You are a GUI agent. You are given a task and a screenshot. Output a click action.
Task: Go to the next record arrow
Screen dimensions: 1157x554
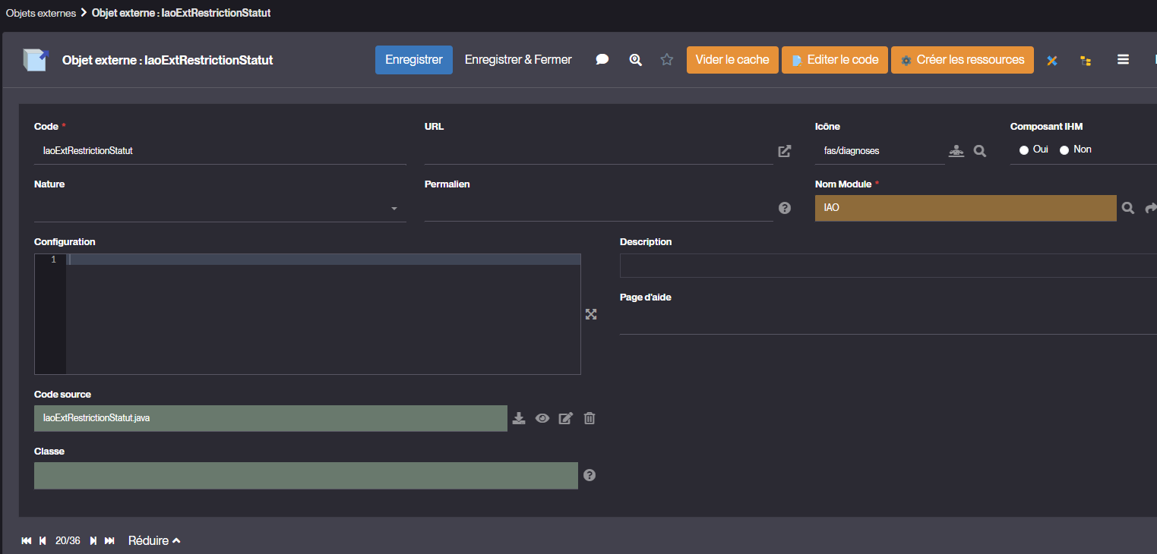(93, 541)
